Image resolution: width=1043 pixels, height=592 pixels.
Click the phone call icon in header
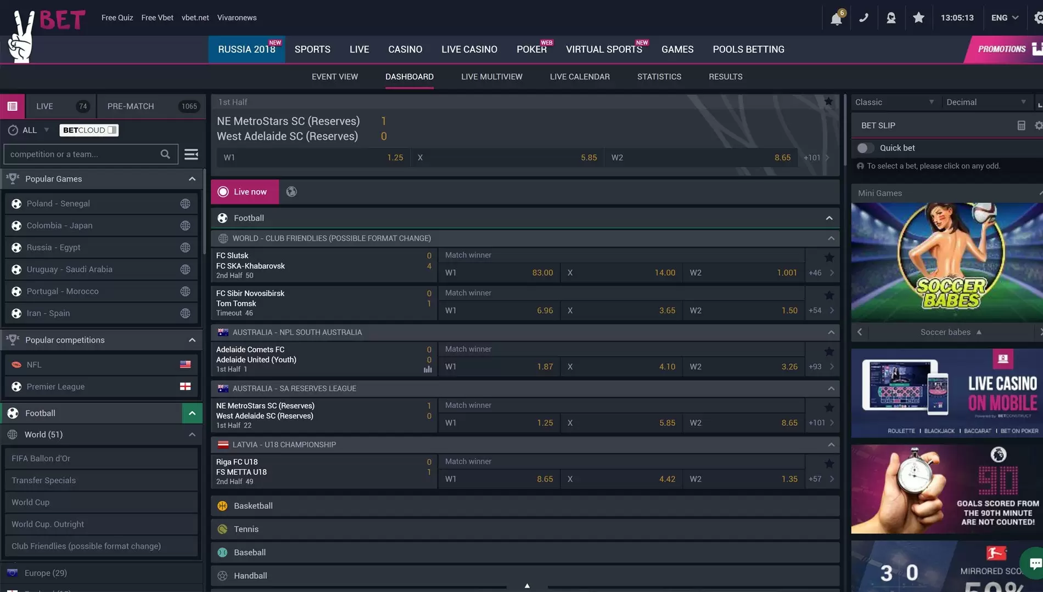click(x=863, y=18)
